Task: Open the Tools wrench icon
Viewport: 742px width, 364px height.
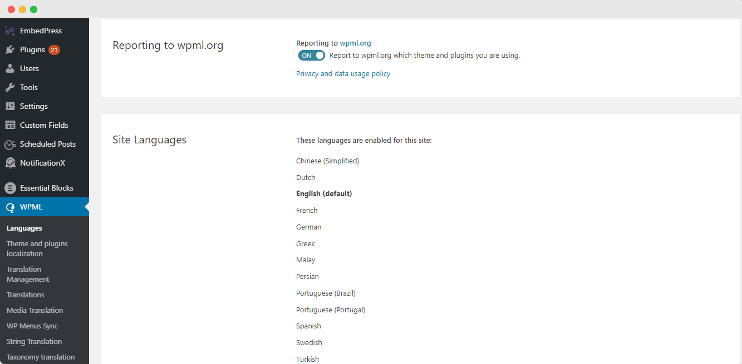Action: (9, 87)
